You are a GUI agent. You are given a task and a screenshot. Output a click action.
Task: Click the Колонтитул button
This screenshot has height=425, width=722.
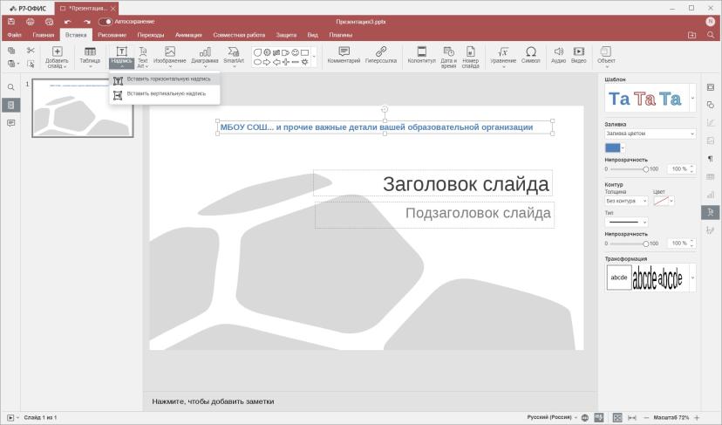421,55
